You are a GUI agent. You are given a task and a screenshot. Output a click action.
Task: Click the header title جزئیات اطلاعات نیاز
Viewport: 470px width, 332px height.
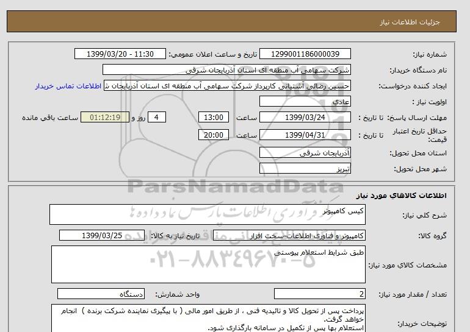410,22
